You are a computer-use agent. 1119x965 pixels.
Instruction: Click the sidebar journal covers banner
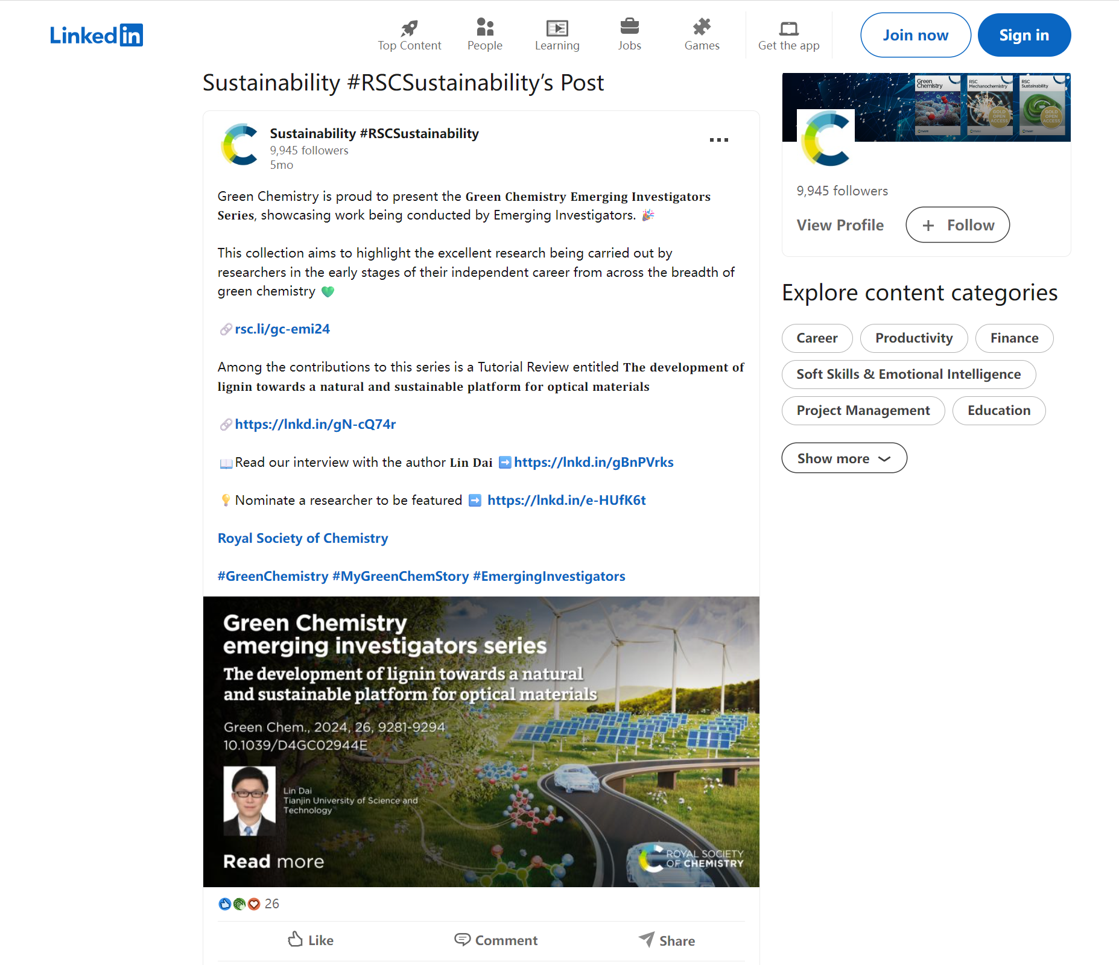pyautogui.click(x=927, y=107)
